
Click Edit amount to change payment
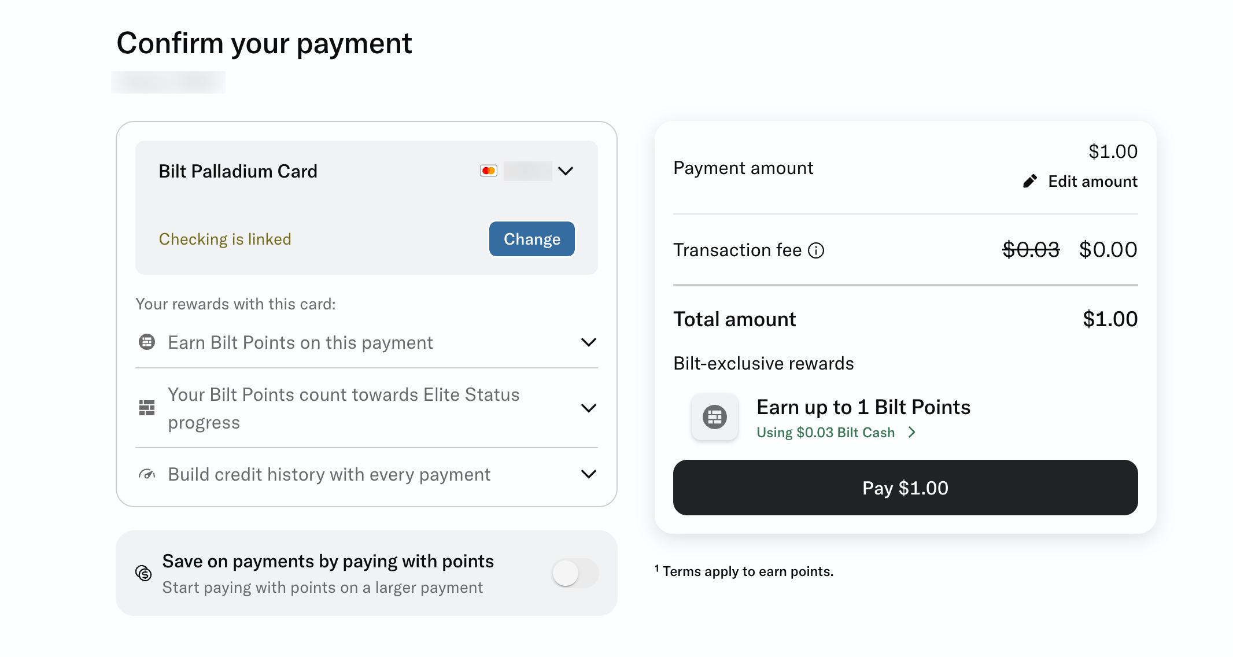[1091, 181]
